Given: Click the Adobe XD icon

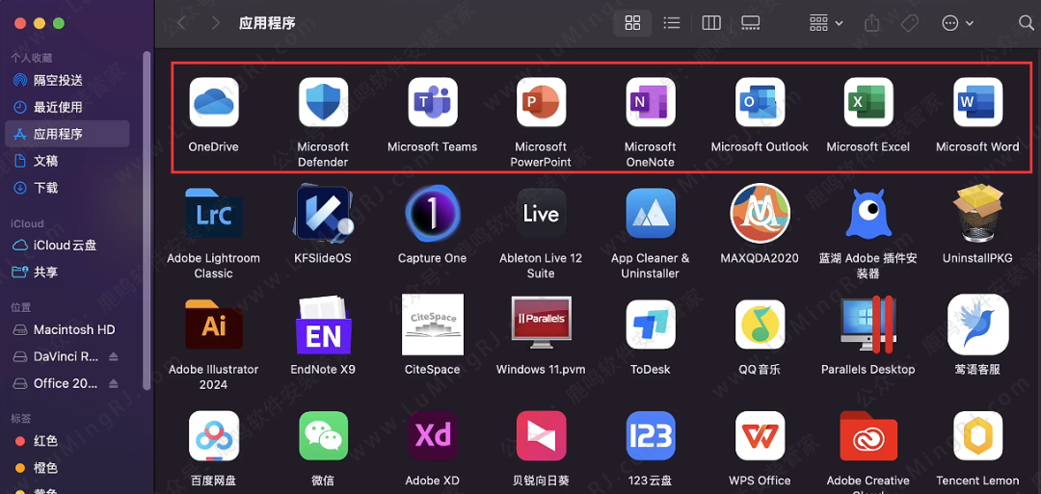Looking at the screenshot, I should (x=432, y=435).
